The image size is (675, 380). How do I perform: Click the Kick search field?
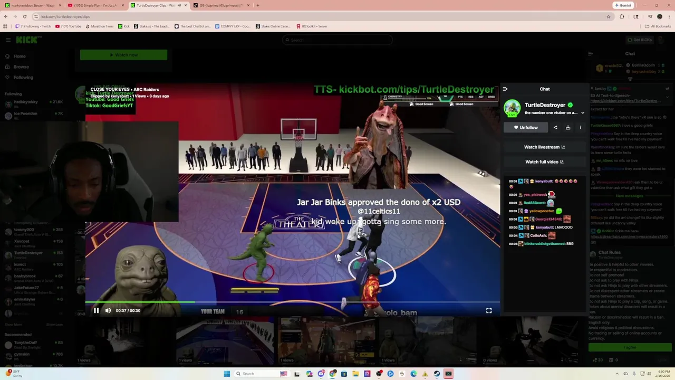tap(337, 40)
